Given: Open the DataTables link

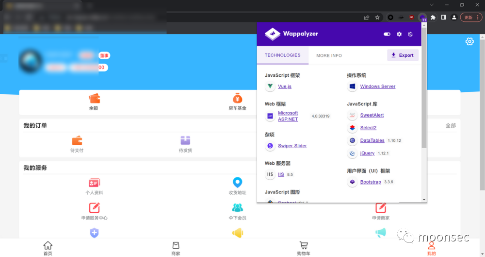Looking at the screenshot, I should click(372, 140).
